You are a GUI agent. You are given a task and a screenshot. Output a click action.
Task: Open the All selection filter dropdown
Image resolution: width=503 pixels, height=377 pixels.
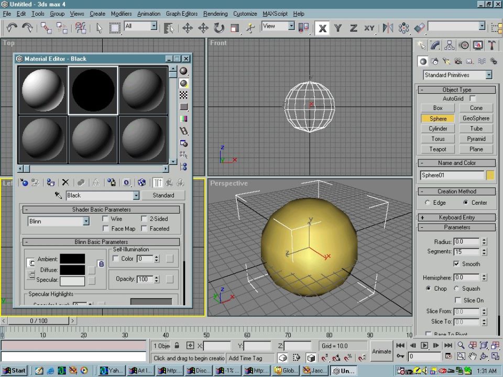pos(154,26)
